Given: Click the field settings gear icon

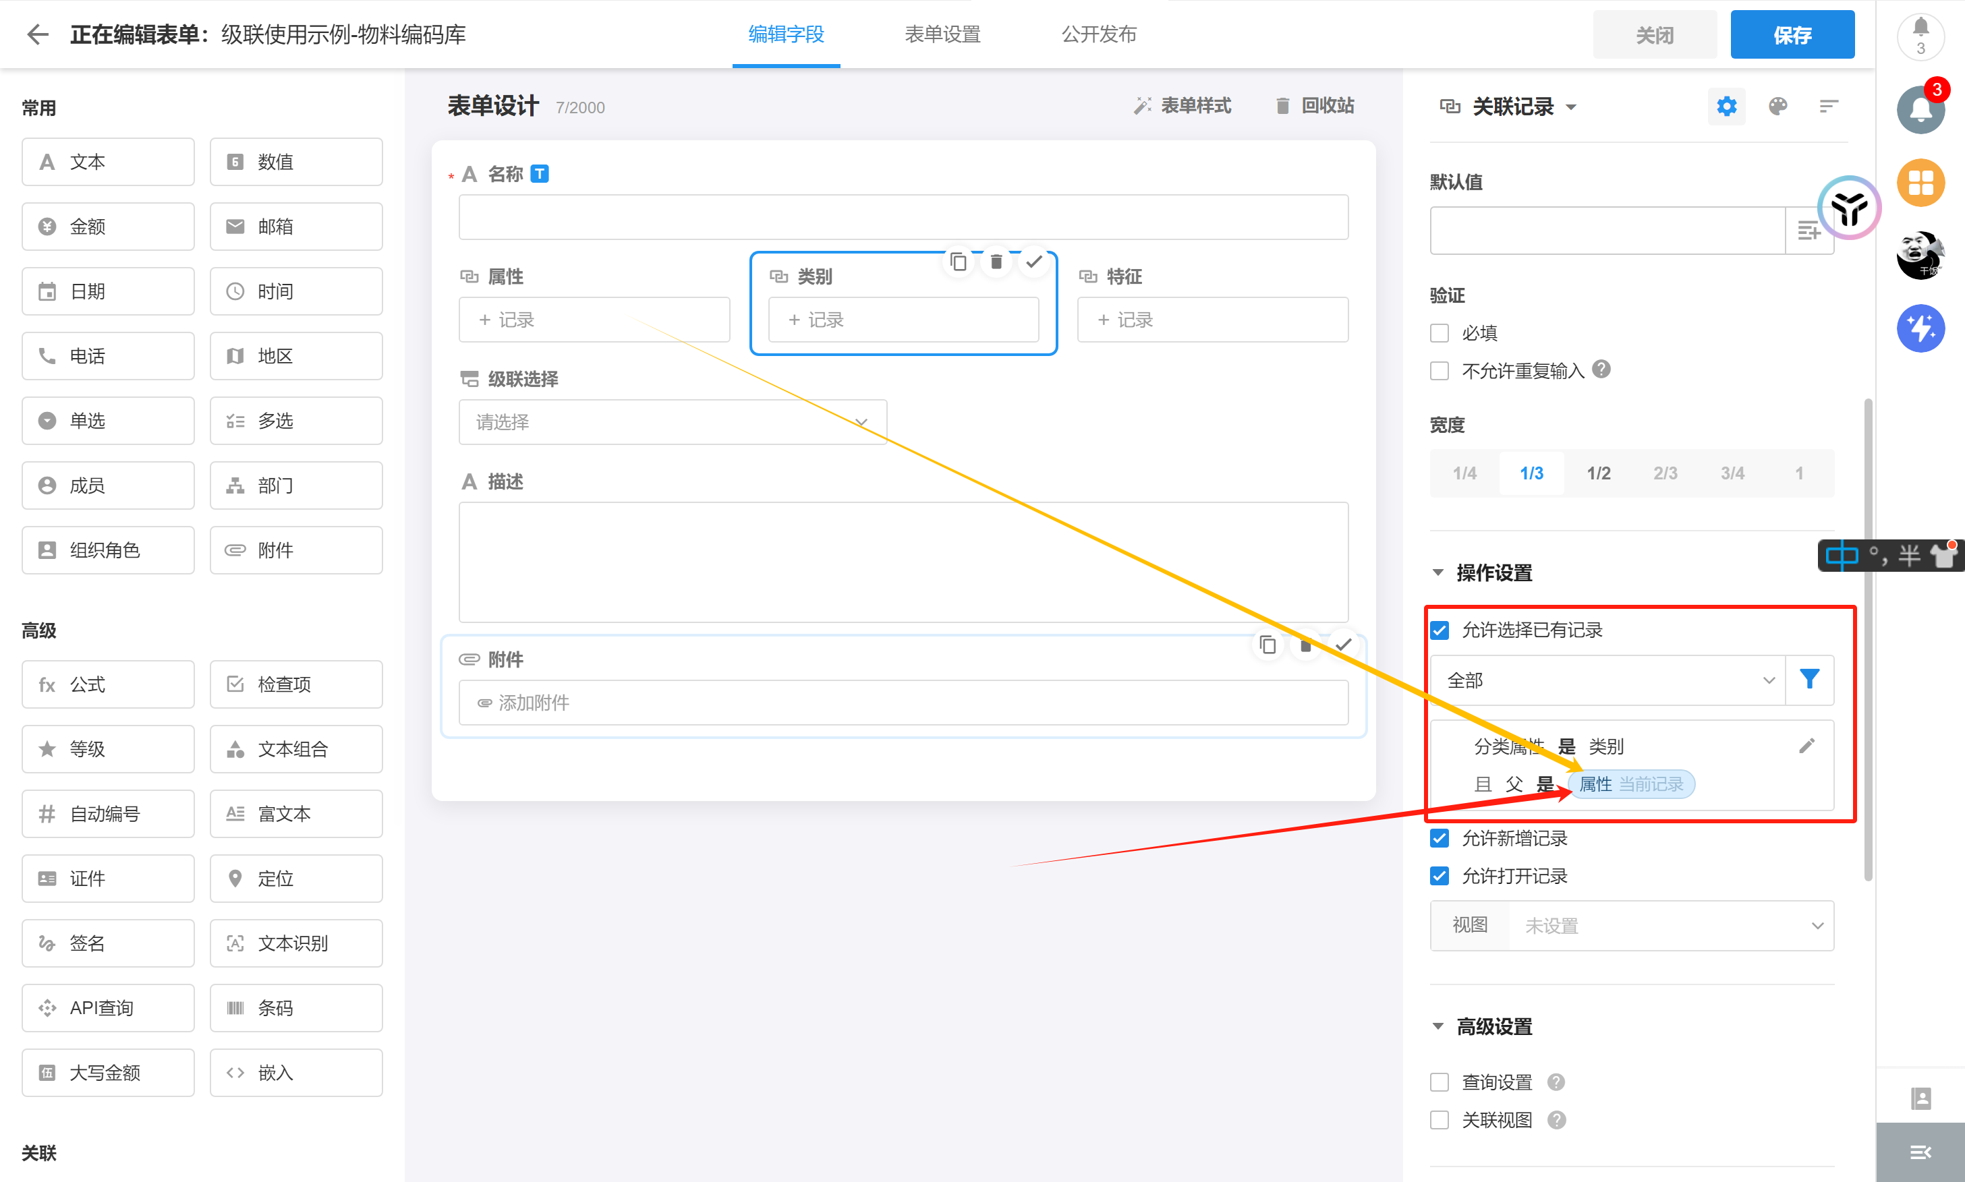Looking at the screenshot, I should point(1726,106).
